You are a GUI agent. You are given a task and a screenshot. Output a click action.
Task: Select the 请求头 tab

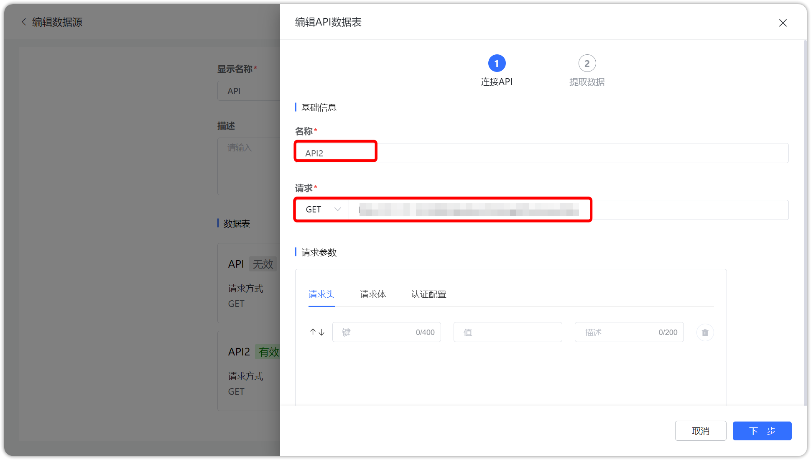(x=321, y=294)
